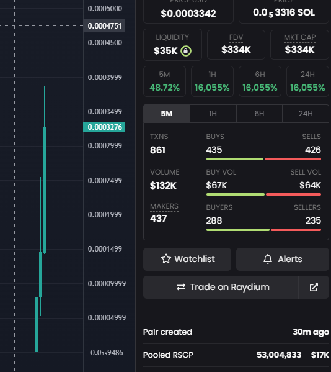Screen dimensions: 331x372
Task: Click the Sells count 426
Action: 313,150
